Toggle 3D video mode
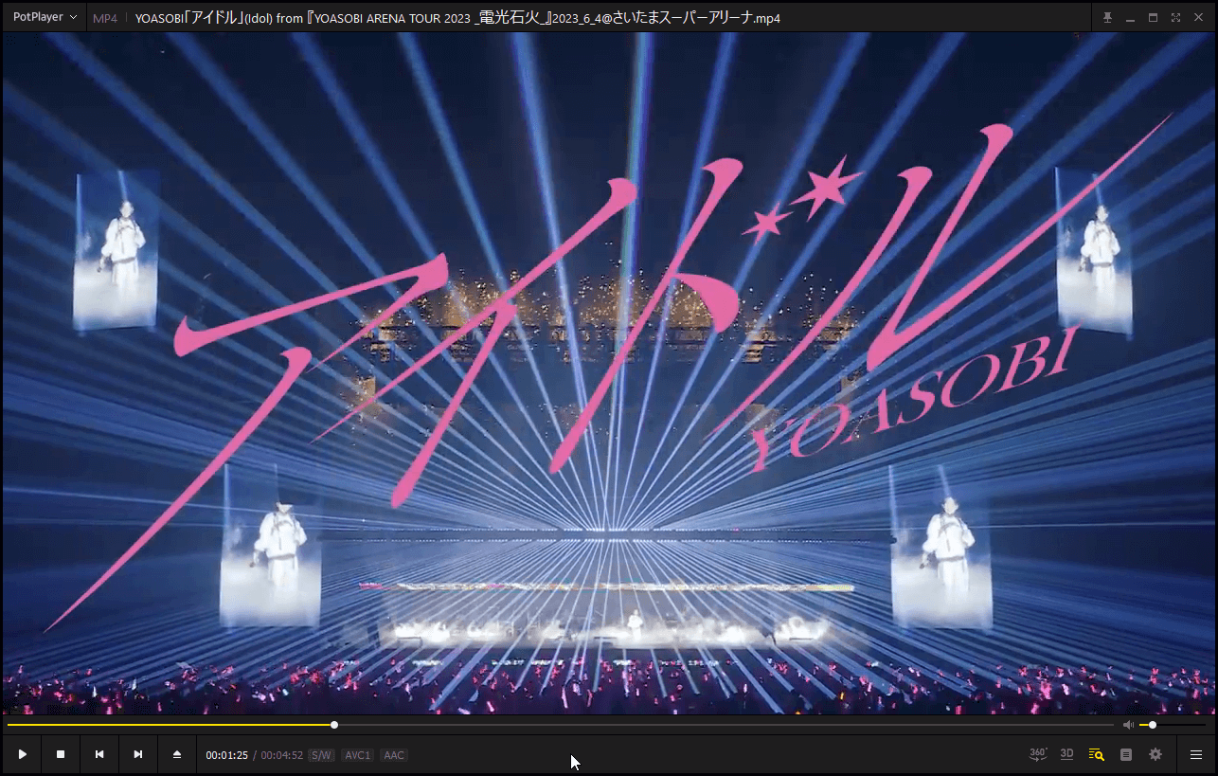This screenshot has width=1218, height=776. tap(1066, 754)
